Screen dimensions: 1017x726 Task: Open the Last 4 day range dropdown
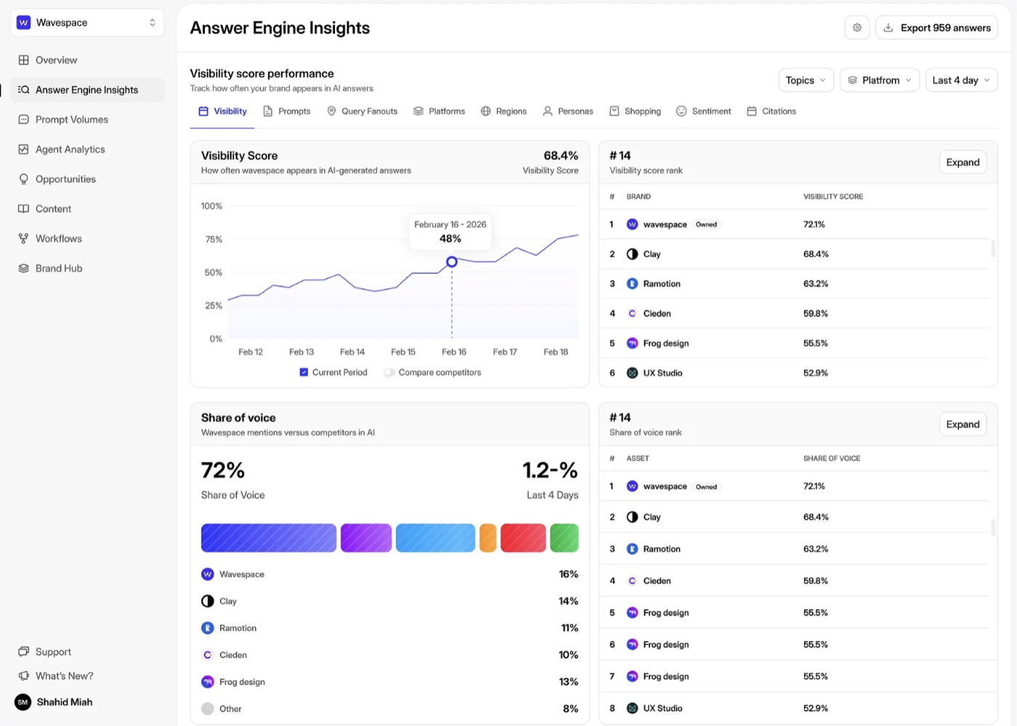961,80
